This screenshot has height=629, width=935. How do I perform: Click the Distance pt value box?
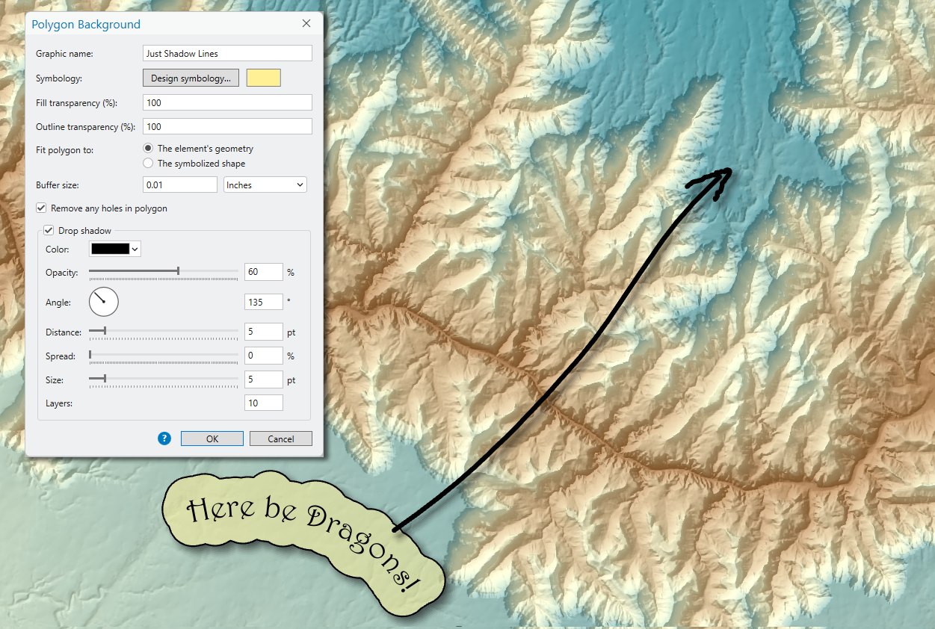(264, 331)
